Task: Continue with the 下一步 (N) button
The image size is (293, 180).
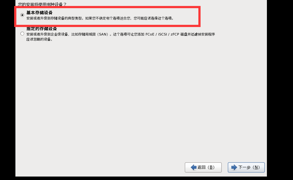Action: 246,167
